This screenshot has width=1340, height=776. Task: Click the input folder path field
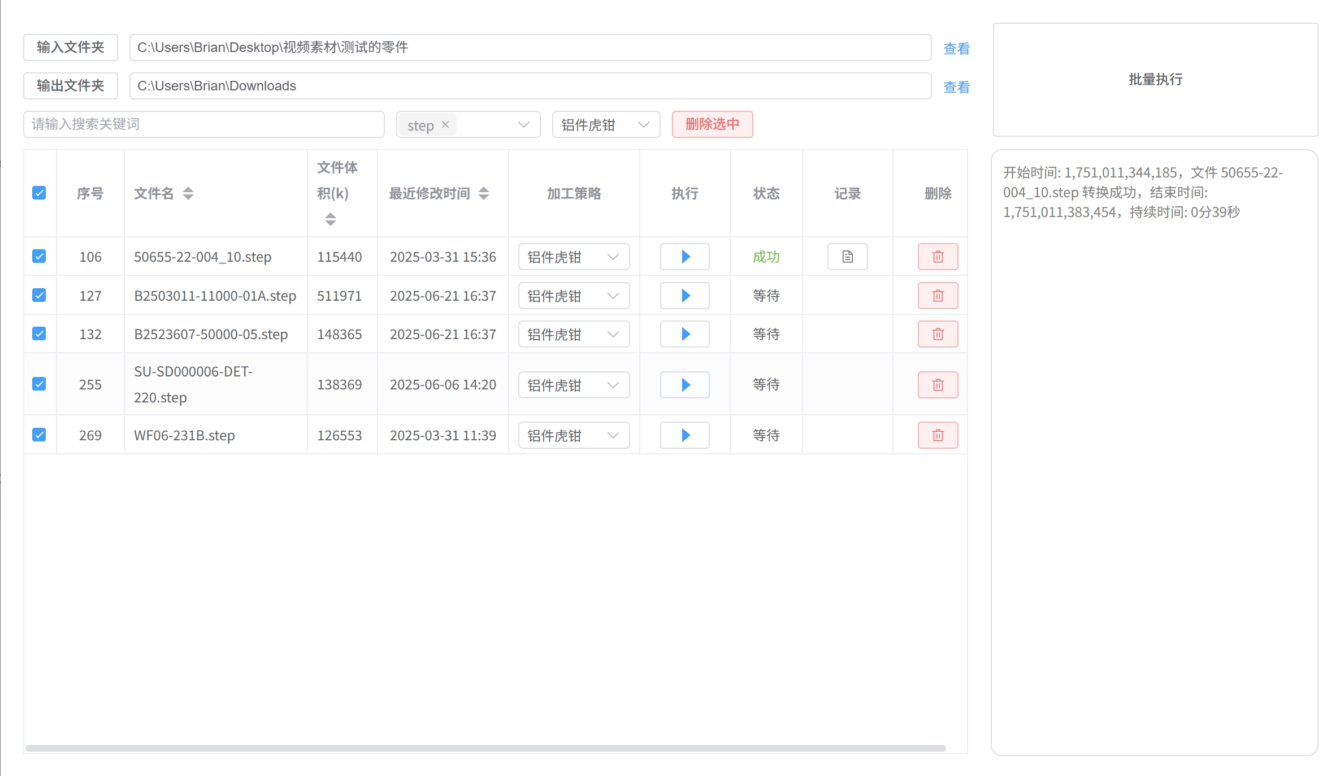click(530, 47)
